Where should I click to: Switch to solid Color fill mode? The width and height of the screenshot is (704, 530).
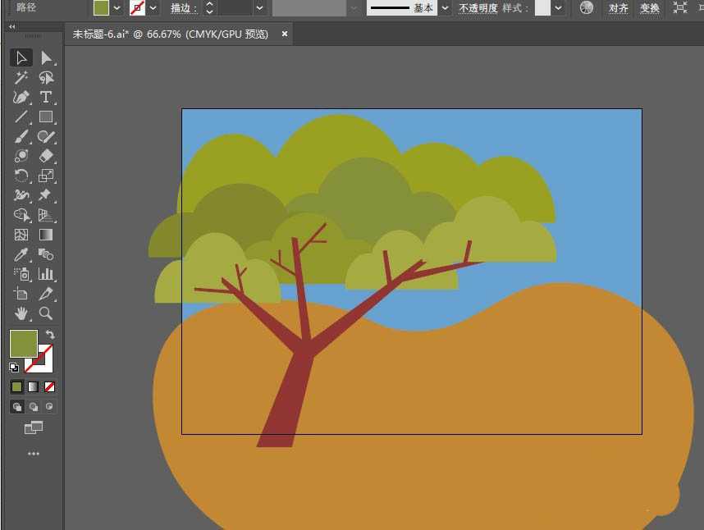coord(17,386)
